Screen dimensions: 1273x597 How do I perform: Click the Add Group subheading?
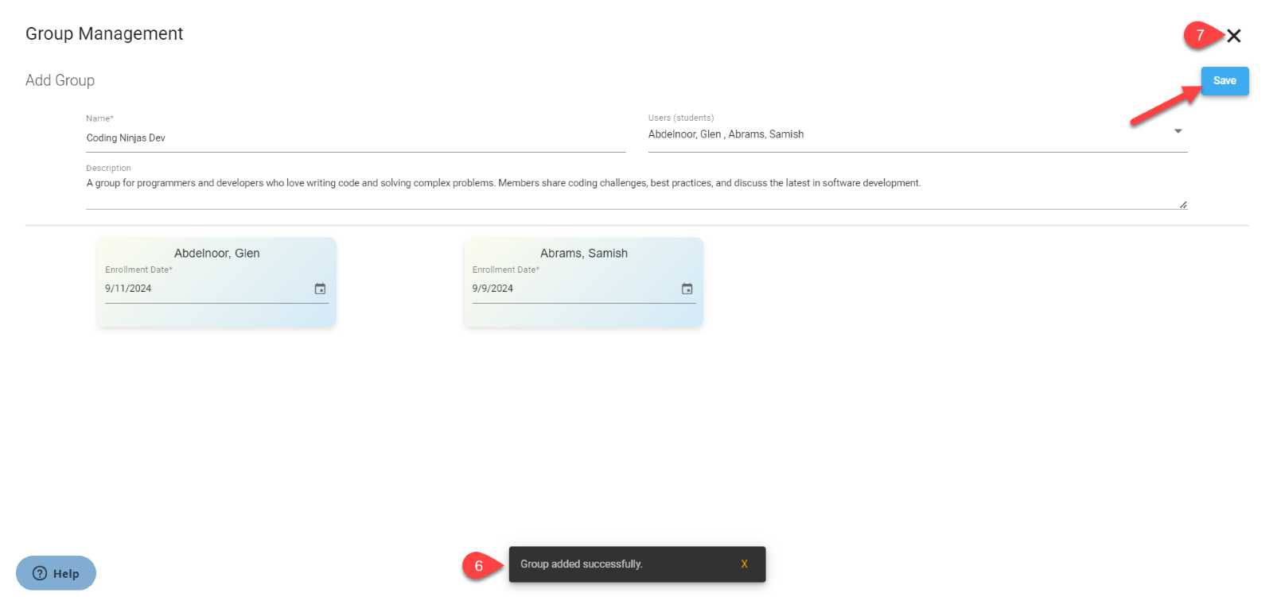pos(60,80)
